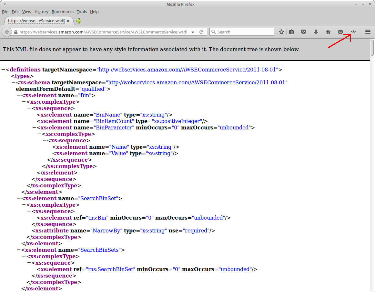The image size is (375, 292).
Task: Click the element name="Value" line
Action: pos(115,153)
